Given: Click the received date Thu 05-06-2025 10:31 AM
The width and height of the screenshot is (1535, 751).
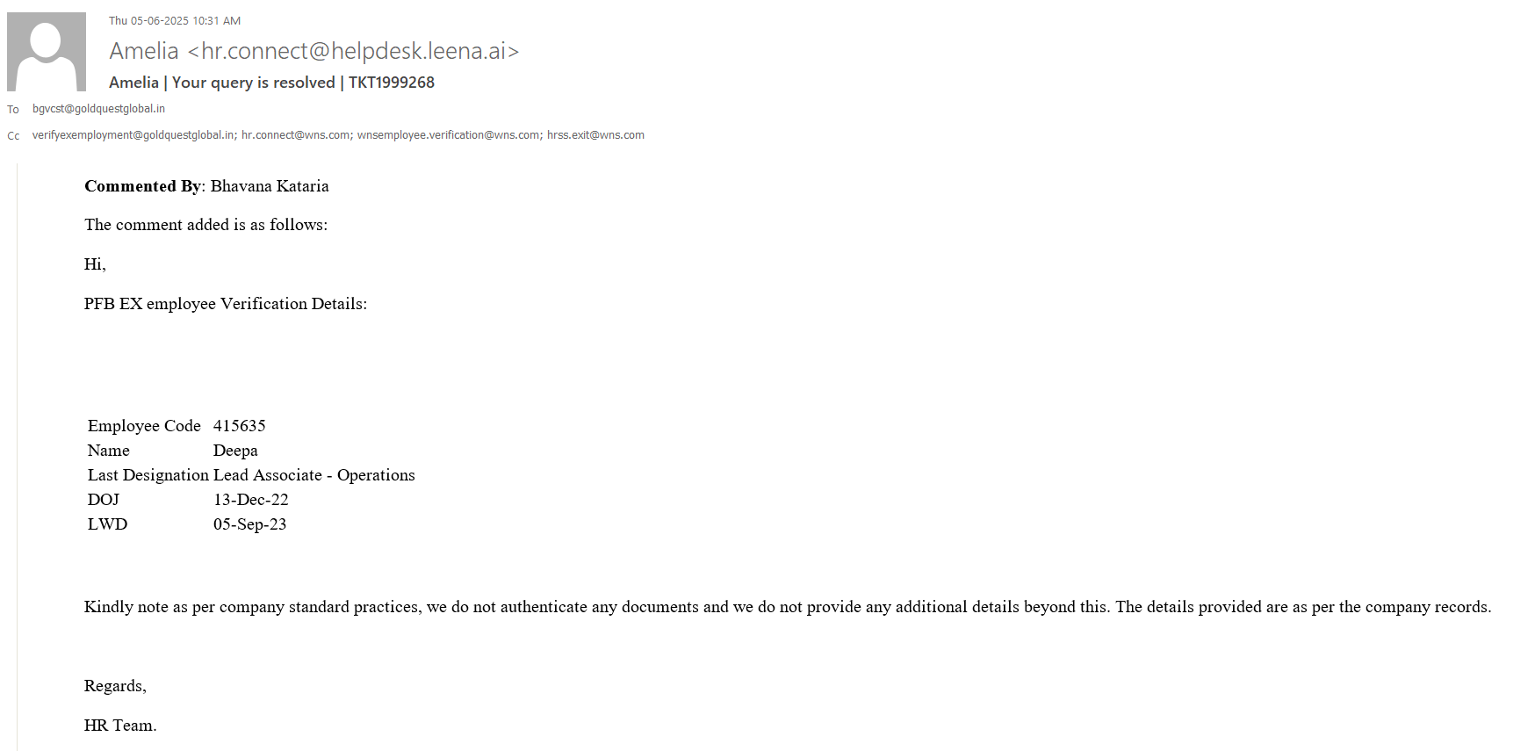Looking at the screenshot, I should (x=175, y=21).
